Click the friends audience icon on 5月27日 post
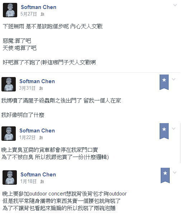This screenshot has height=216, width=193. [42, 14]
